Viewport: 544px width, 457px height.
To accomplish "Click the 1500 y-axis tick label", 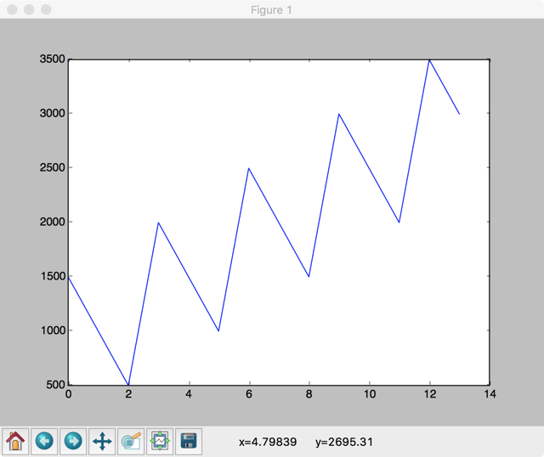I will coord(53,276).
